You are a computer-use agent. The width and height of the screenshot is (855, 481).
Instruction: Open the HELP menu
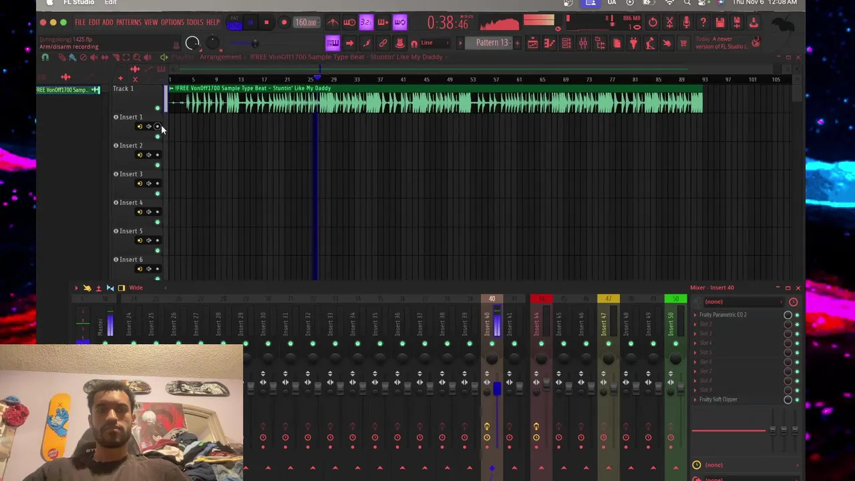tap(213, 22)
